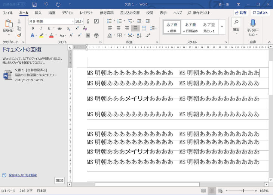Toggle Italic formatting
The width and height of the screenshot is (273, 195).
tap(40, 28)
